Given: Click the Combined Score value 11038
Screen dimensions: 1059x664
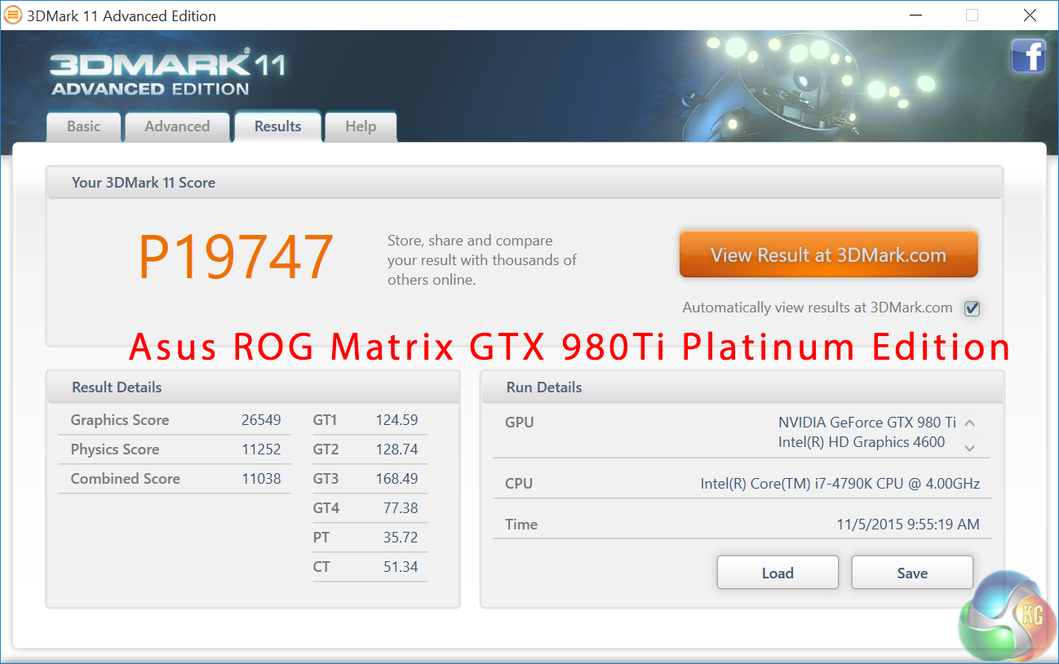Looking at the screenshot, I should tap(261, 479).
